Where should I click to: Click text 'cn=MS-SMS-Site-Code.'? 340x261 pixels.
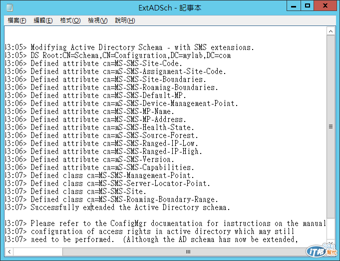[142, 63]
